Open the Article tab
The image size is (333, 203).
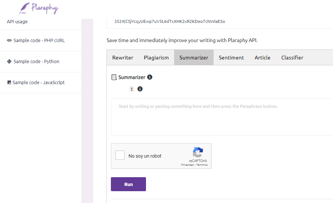click(262, 58)
